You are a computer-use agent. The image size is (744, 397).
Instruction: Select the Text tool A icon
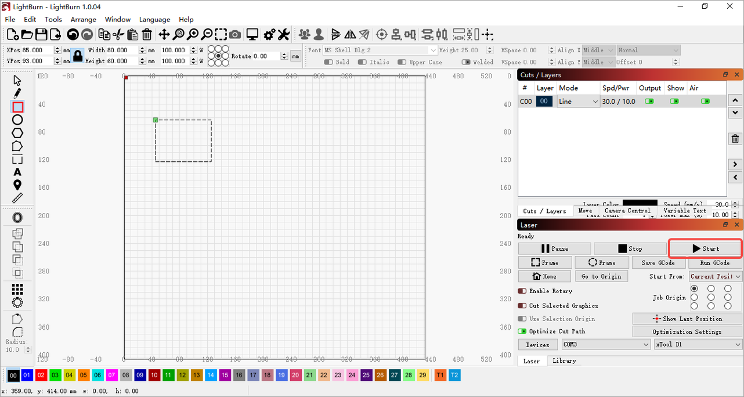17,172
